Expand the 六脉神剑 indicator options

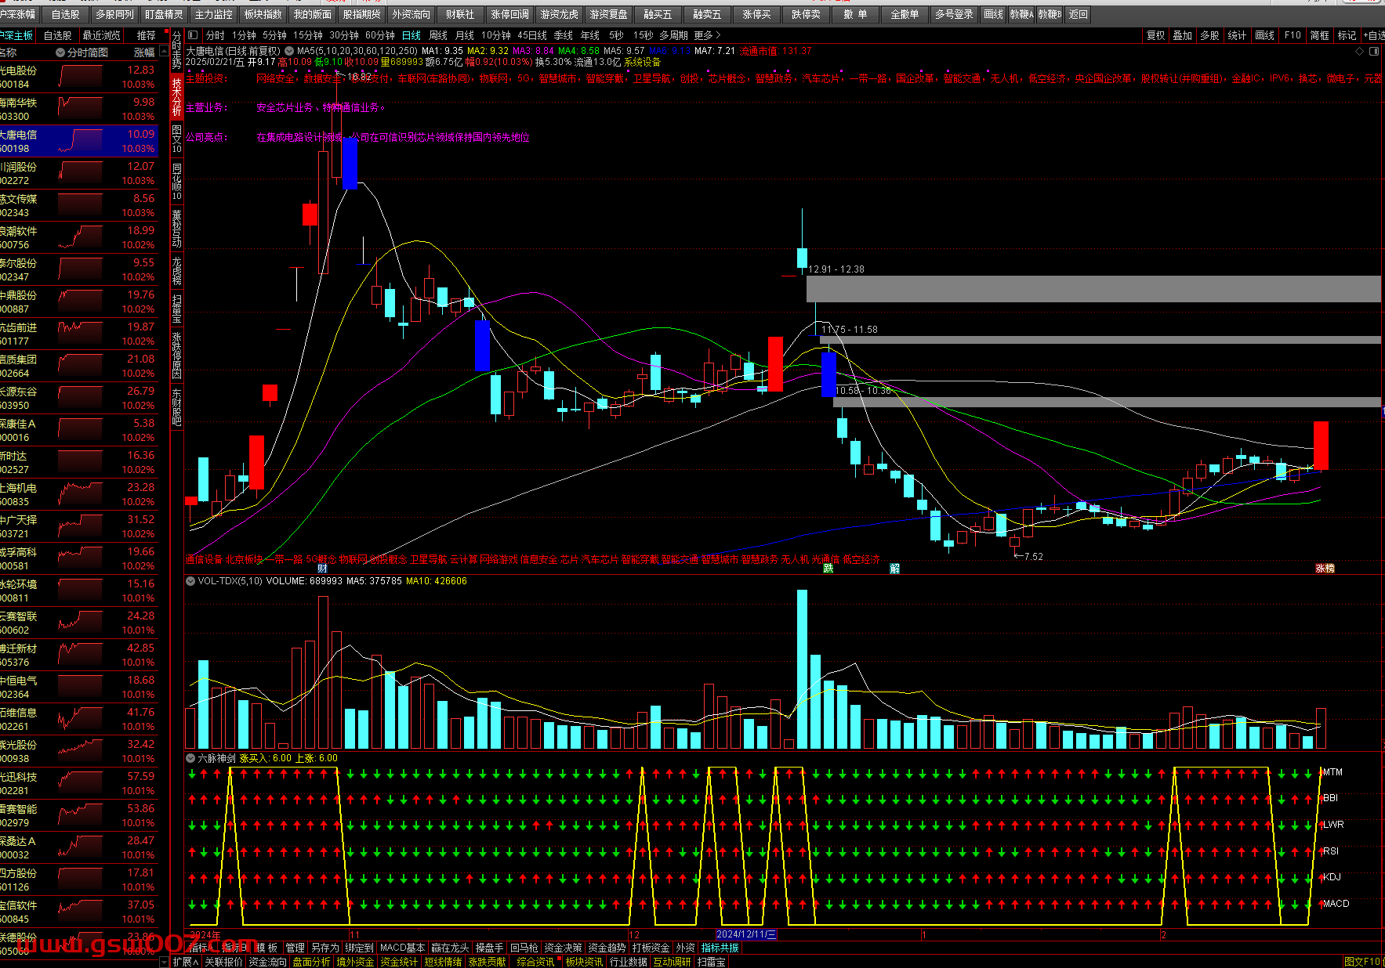click(190, 758)
